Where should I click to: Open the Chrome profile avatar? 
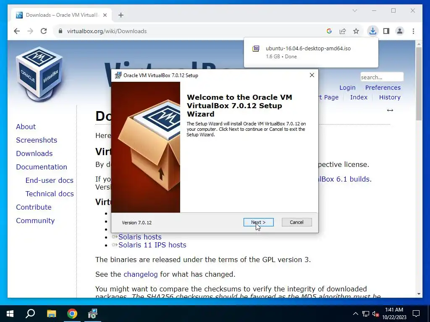click(x=400, y=31)
